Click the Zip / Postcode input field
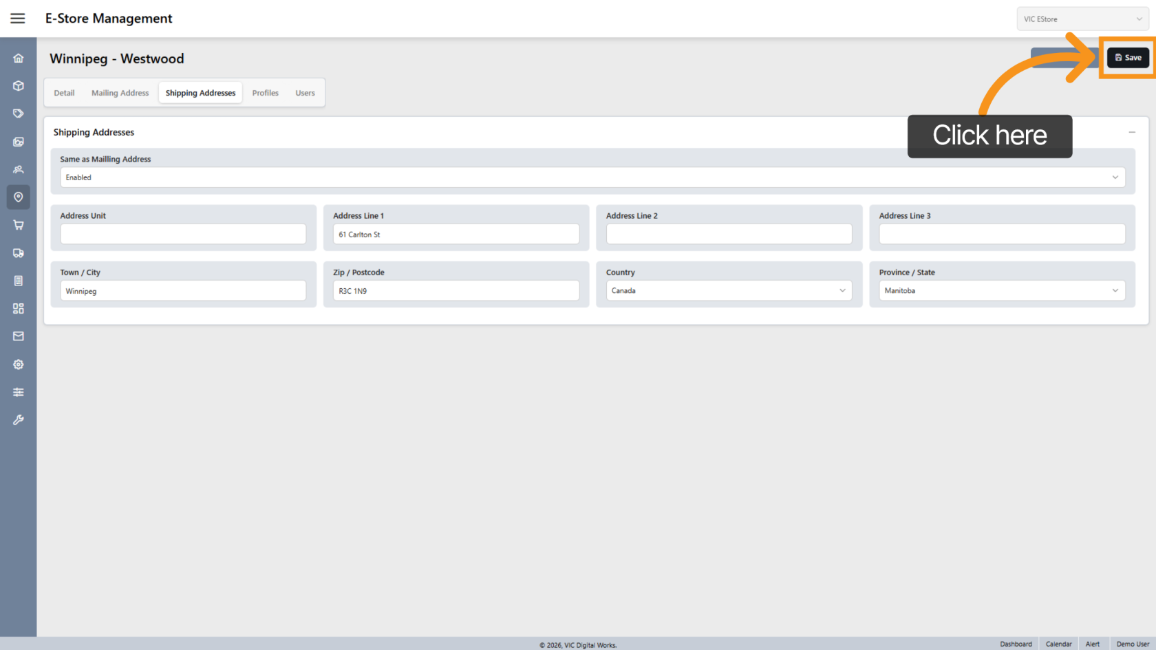The width and height of the screenshot is (1156, 650). tap(456, 291)
